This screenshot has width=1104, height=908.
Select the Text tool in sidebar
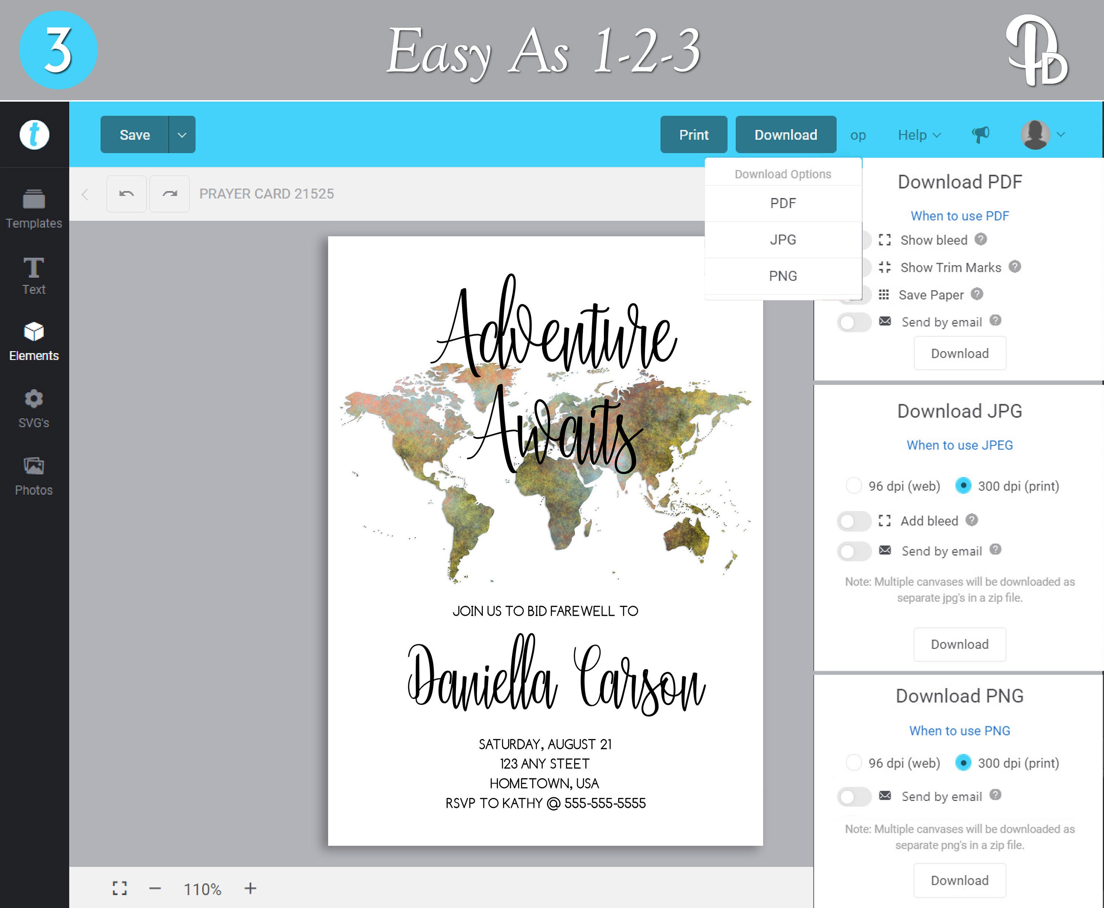click(x=34, y=276)
